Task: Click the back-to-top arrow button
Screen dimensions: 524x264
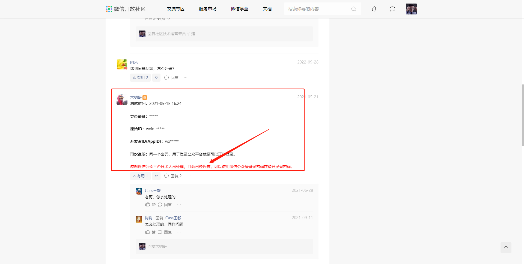Action: 506,248
